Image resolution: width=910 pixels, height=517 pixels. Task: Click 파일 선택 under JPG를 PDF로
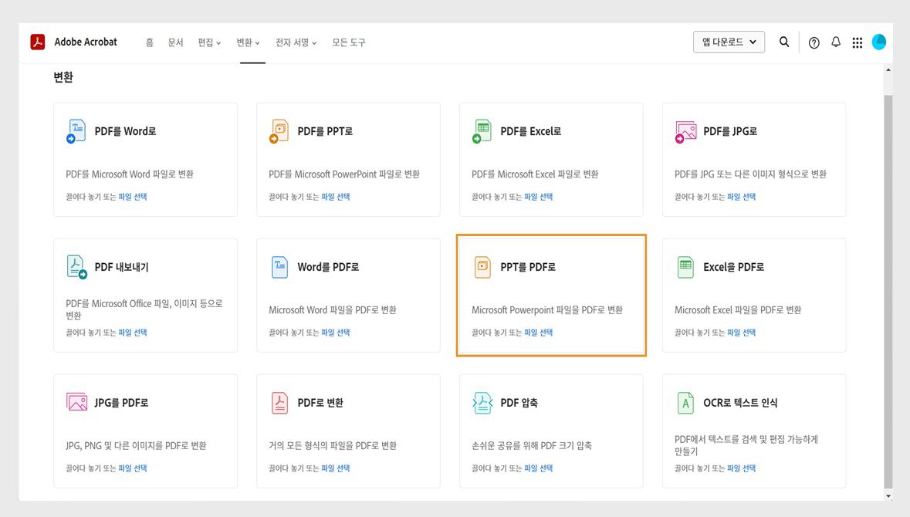tap(131, 468)
